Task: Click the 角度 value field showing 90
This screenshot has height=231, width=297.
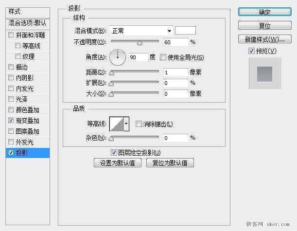Action: click(x=138, y=57)
